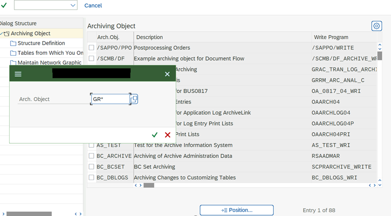The width and height of the screenshot is (391, 216).
Task: Click vertical scrollbar thumb of table
Action: (x=380, y=56)
